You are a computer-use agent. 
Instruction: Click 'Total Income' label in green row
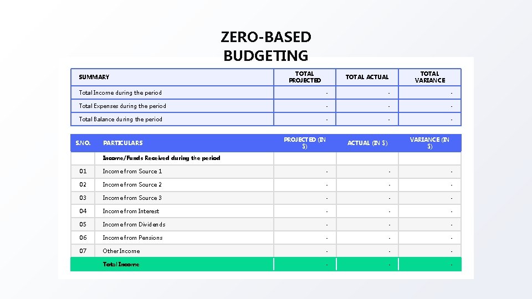point(121,264)
